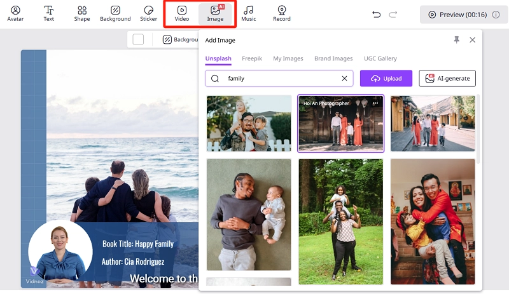
Task: Click the white color swatch
Action: 138,39
